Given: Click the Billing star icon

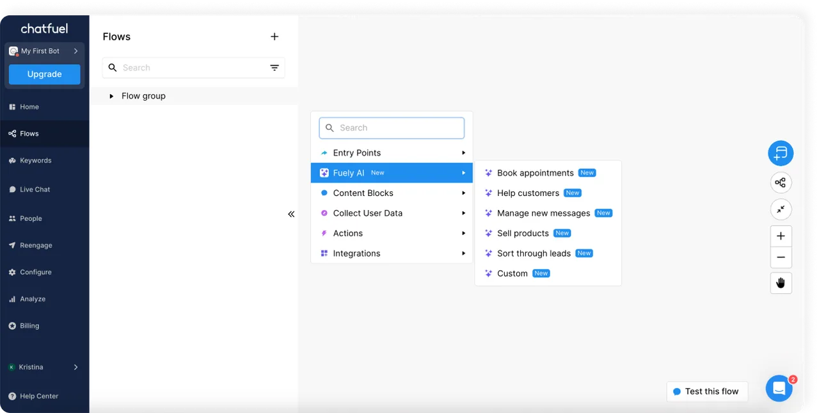Looking at the screenshot, I should tap(12, 326).
